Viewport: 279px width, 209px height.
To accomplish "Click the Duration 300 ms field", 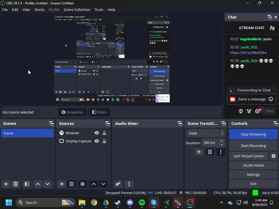I will click(213, 143).
